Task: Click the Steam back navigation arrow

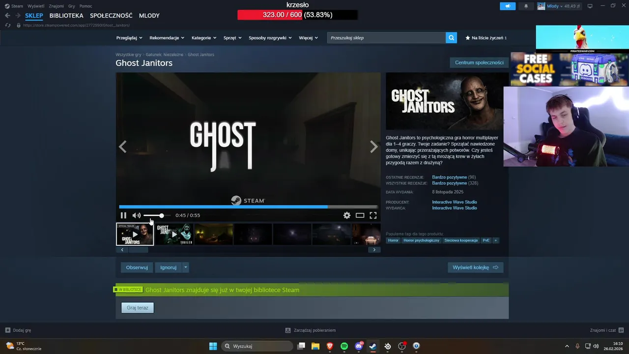Action: (x=7, y=16)
